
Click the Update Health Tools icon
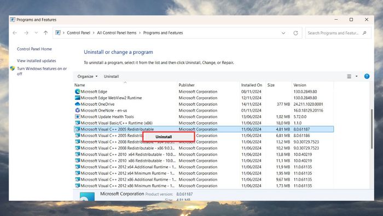coord(78,117)
